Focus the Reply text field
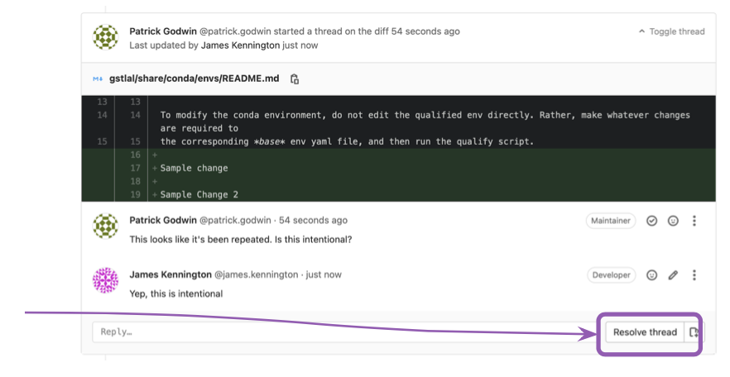The image size is (730, 377). pyautogui.click(x=343, y=332)
